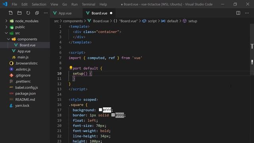Close Board.vue tab via unsaved dot
Viewport: 254px width, 143px height.
(x=111, y=13)
